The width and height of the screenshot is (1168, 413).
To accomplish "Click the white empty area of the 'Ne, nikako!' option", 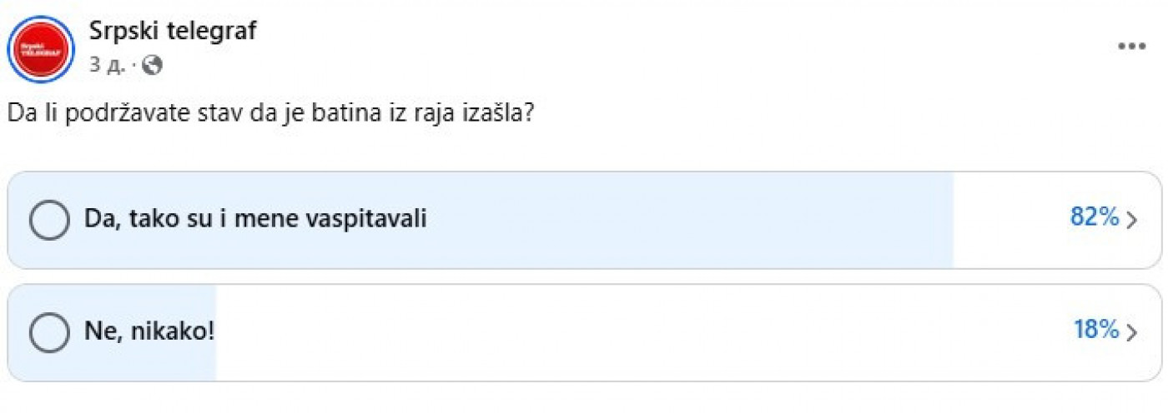I will pyautogui.click(x=642, y=332).
